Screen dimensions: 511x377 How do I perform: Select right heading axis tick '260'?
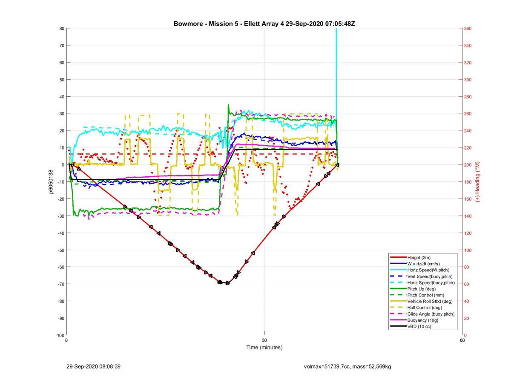point(468,114)
